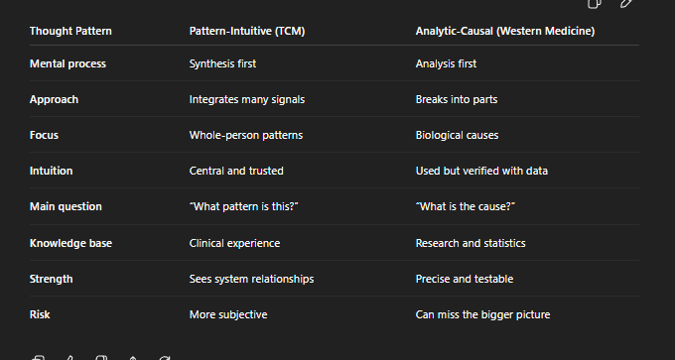Click the Thought Pattern column header

(70, 31)
